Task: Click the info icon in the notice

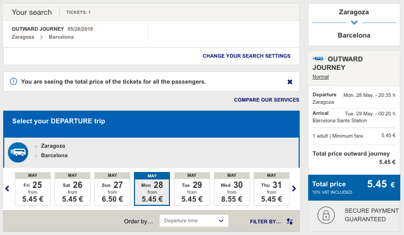Action: [x=13, y=82]
